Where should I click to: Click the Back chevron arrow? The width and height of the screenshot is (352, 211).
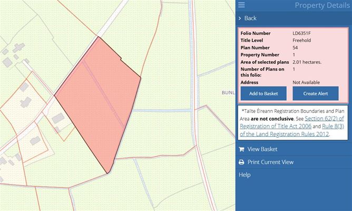click(x=240, y=18)
